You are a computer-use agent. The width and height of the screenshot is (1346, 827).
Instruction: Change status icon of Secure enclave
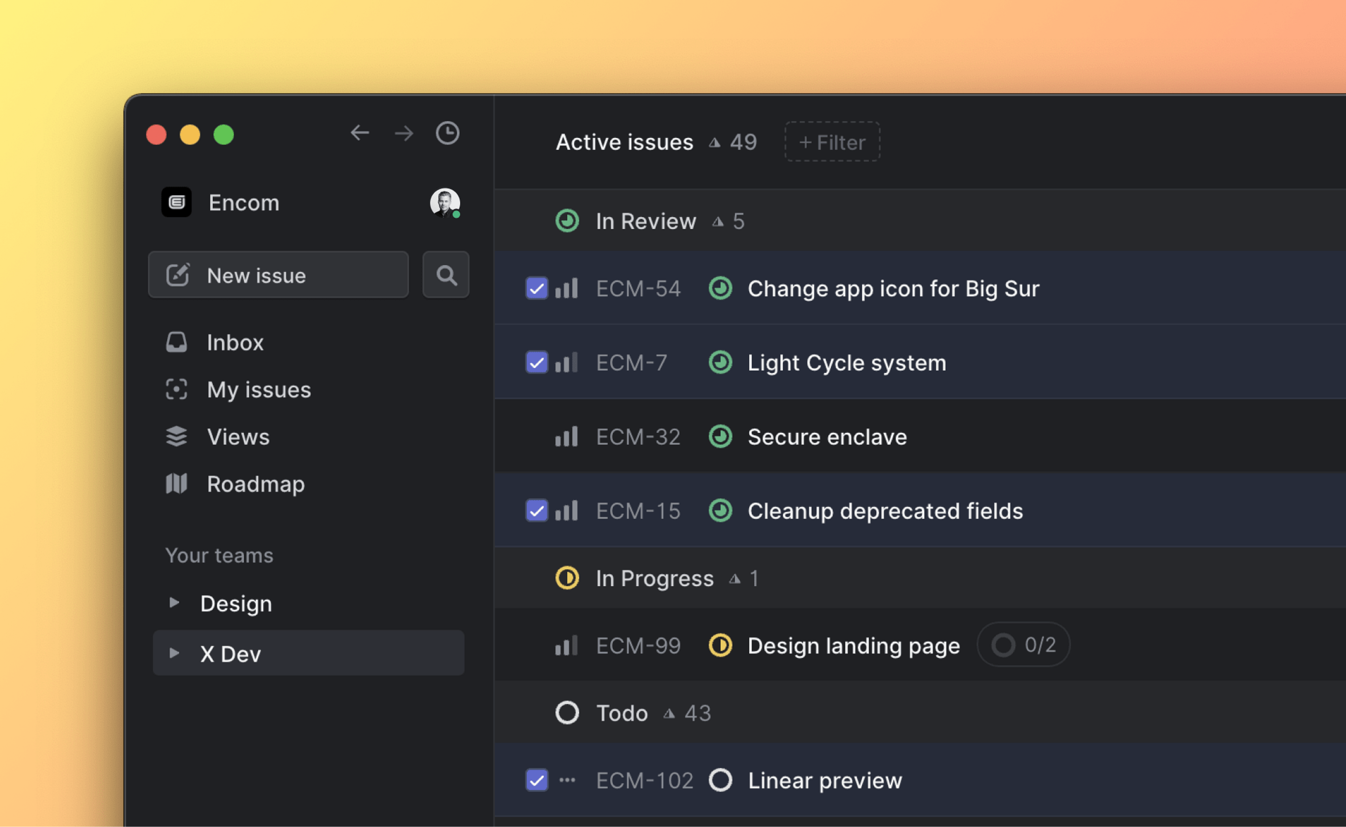point(721,437)
